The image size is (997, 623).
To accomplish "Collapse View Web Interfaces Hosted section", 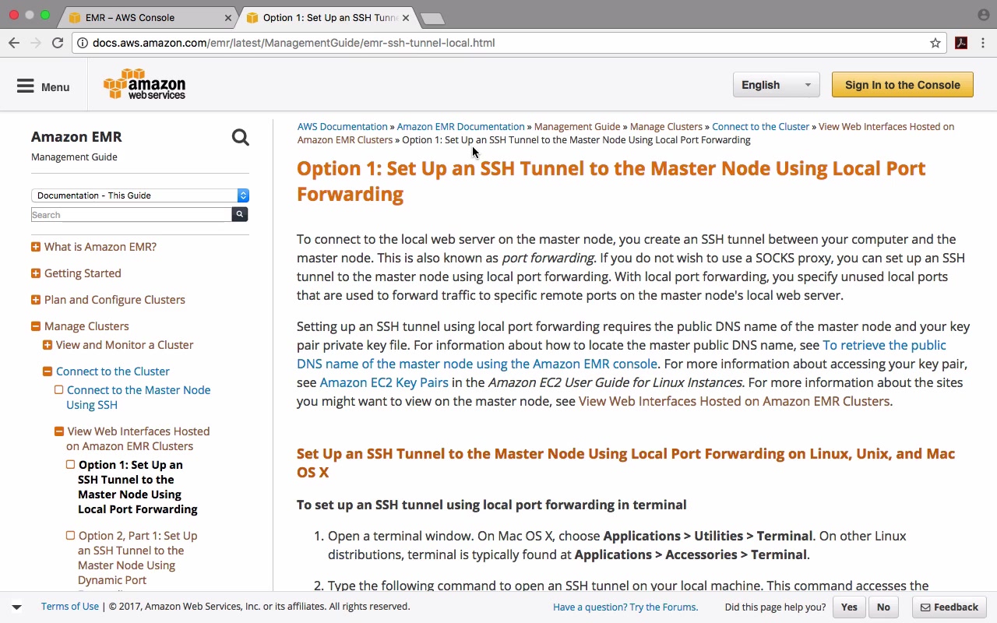I will pyautogui.click(x=59, y=431).
